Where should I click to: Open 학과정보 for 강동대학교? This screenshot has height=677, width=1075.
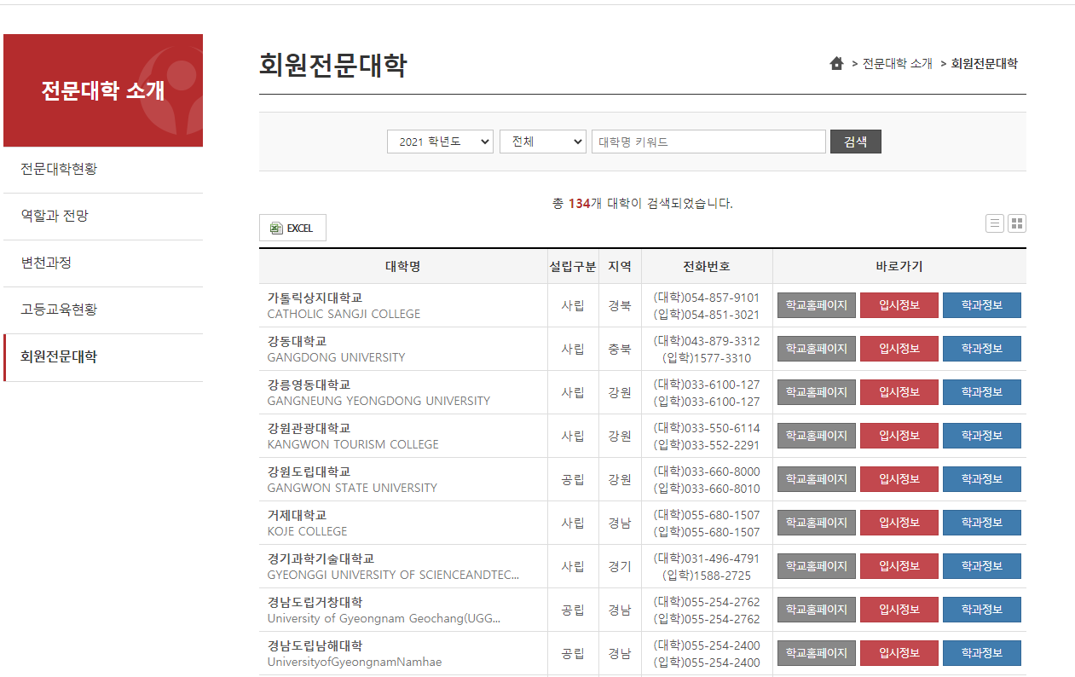(x=981, y=349)
